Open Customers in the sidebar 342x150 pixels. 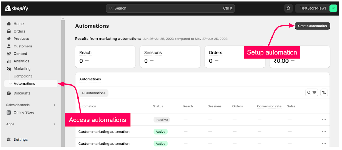point(23,46)
